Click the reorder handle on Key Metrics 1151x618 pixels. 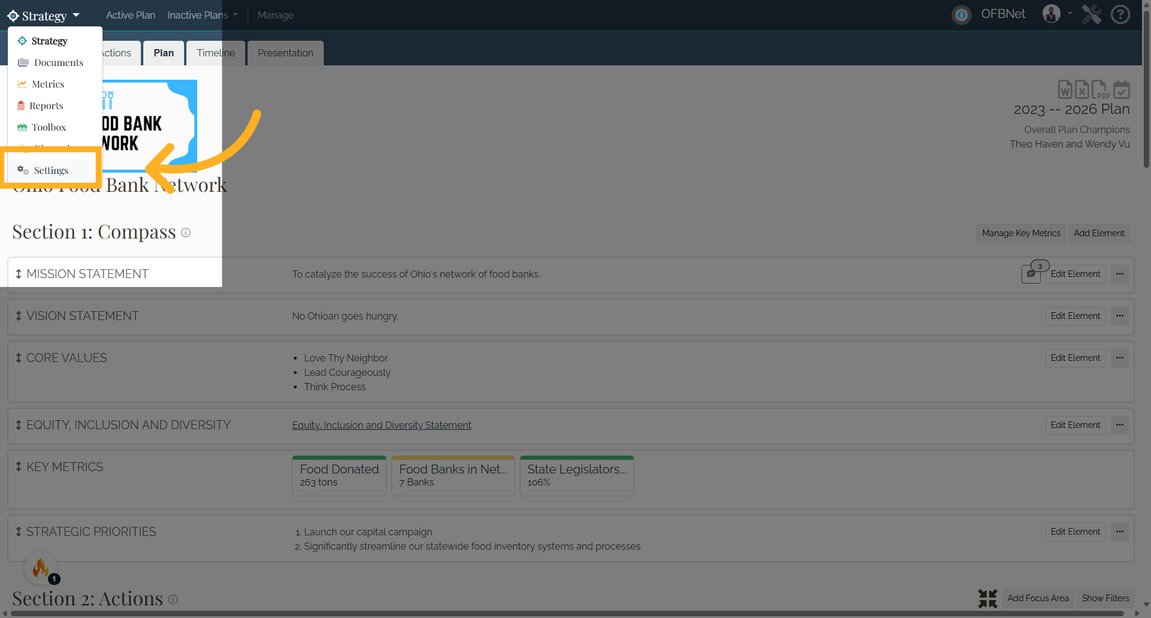pos(19,467)
